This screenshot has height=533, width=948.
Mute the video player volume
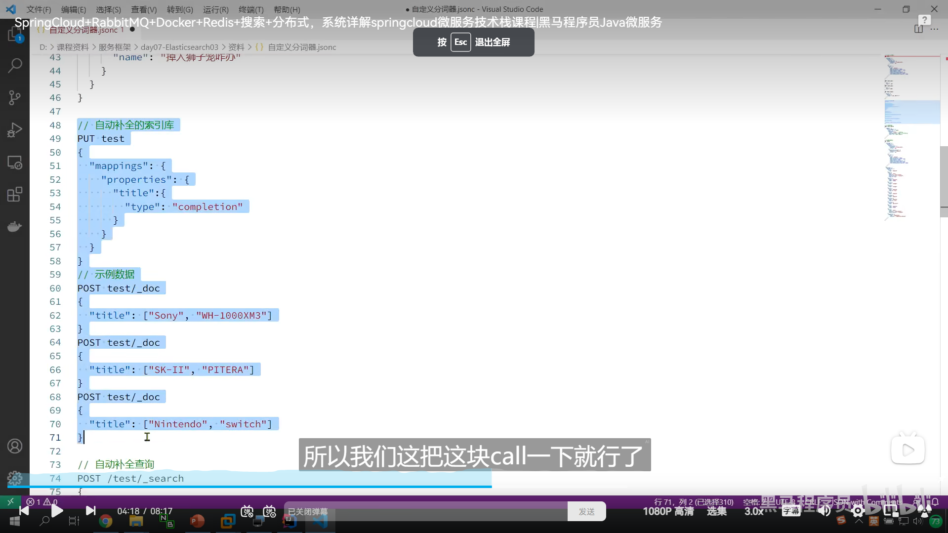(824, 511)
